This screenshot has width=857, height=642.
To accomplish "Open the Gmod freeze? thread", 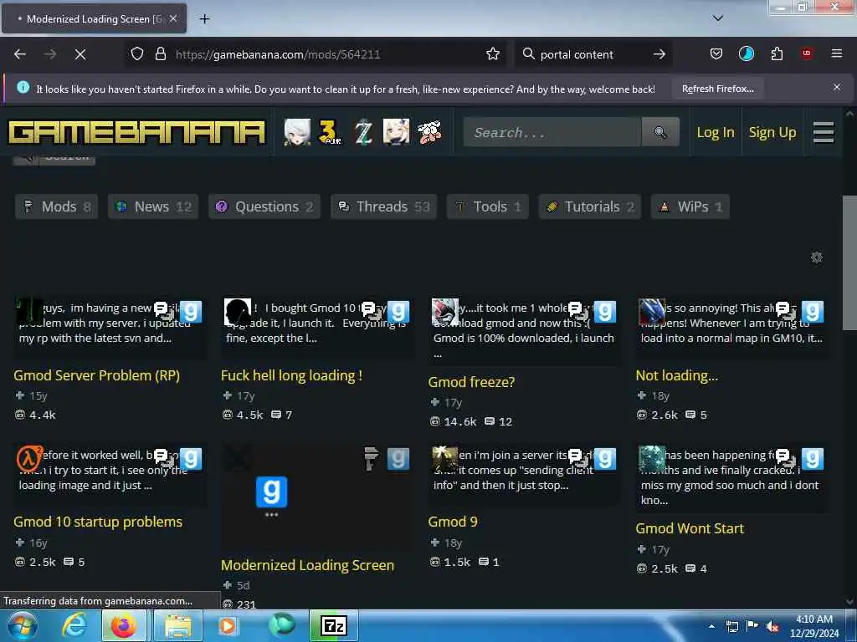I will (x=471, y=382).
